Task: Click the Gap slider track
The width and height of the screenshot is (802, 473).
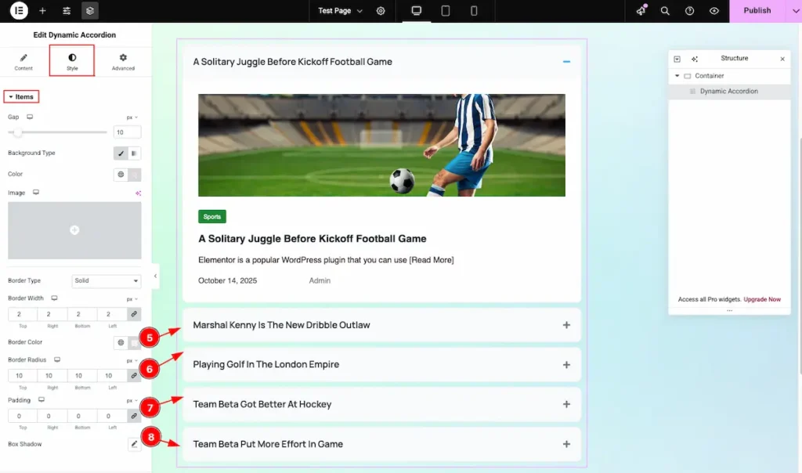Action: [63, 132]
